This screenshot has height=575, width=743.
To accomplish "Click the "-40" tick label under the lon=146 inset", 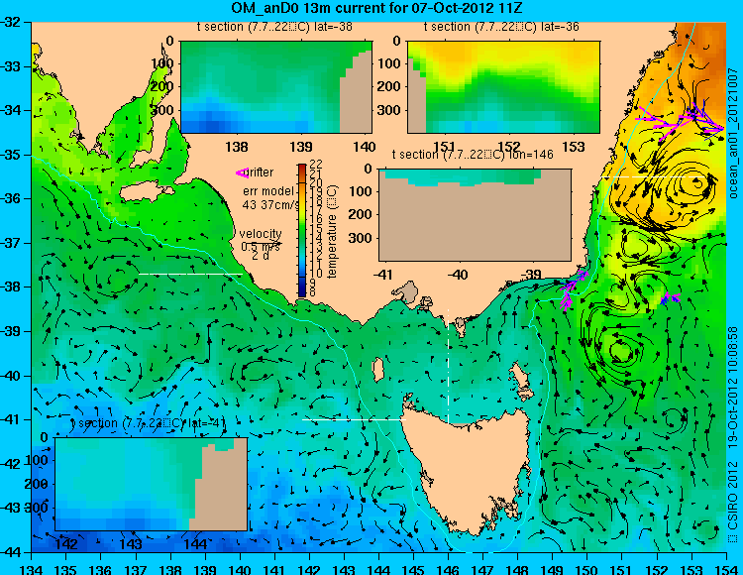I will click(x=458, y=275).
